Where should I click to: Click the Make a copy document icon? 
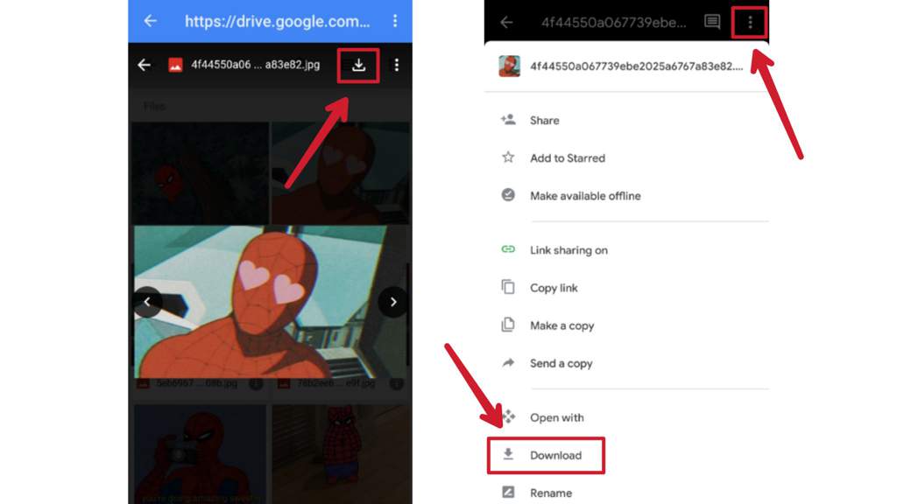pos(508,325)
